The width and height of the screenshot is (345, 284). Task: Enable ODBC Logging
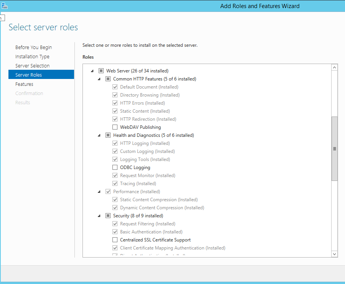(115, 167)
